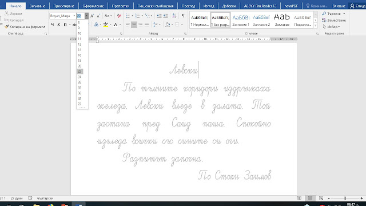This screenshot has height=206, width=366.
Task: Toggle paragraph marks visibility
Action: click(x=183, y=16)
